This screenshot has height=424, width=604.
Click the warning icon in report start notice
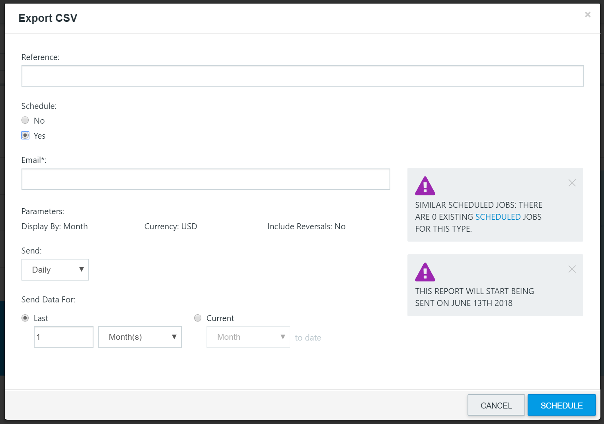(x=425, y=272)
